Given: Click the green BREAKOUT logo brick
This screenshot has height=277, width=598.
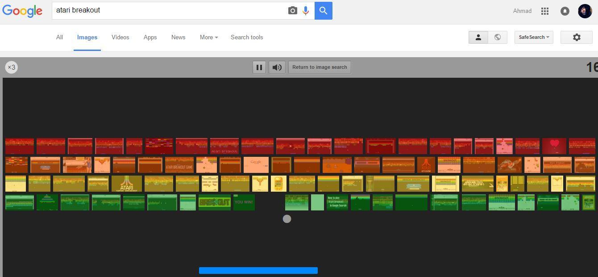Looking at the screenshot, I should (x=215, y=202).
